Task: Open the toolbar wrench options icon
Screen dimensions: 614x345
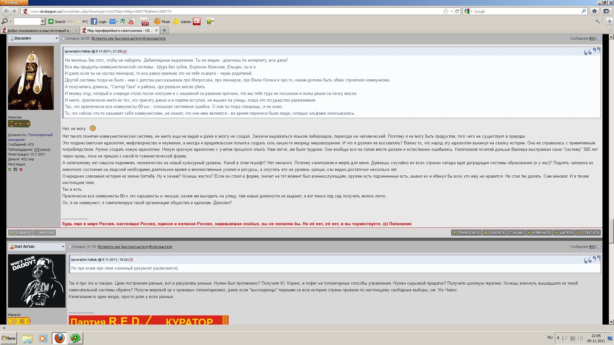Action: click(597, 21)
